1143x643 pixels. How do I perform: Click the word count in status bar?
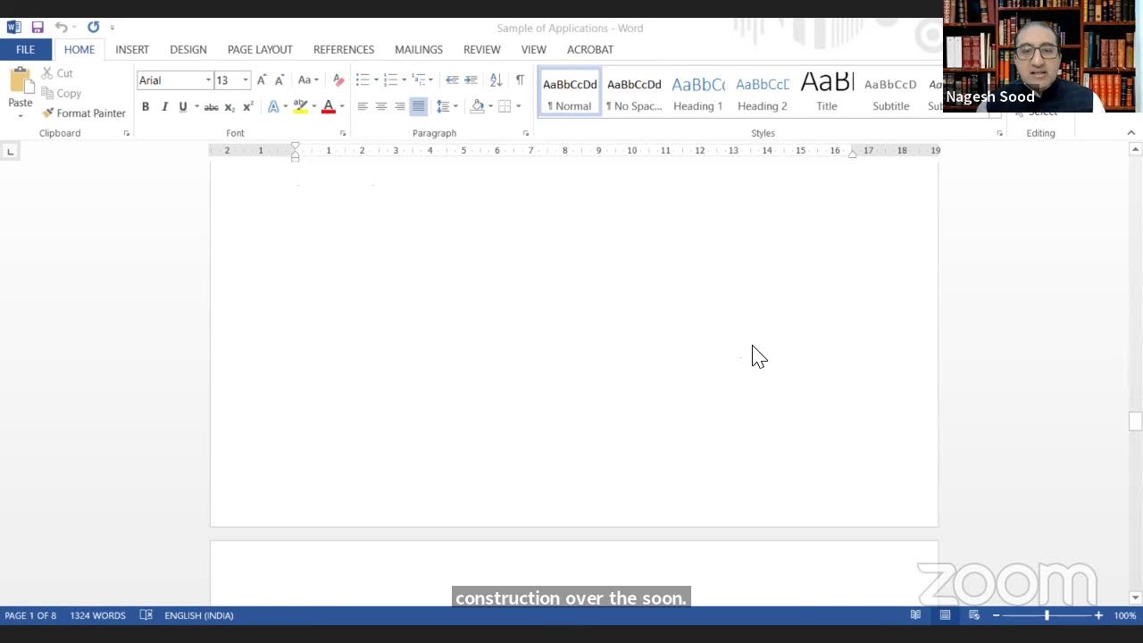(98, 615)
